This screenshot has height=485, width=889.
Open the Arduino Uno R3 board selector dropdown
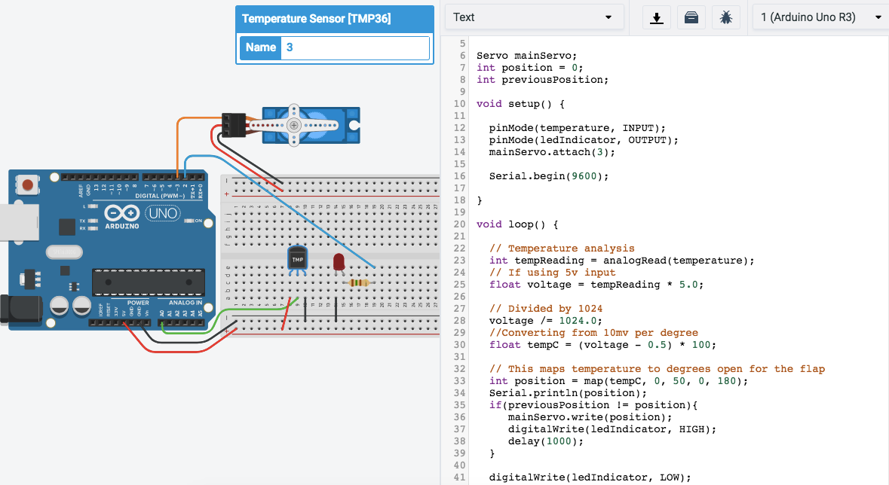click(817, 17)
